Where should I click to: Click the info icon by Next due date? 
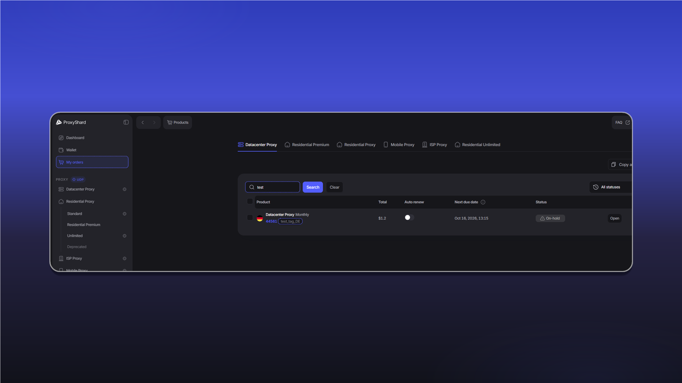point(483,202)
